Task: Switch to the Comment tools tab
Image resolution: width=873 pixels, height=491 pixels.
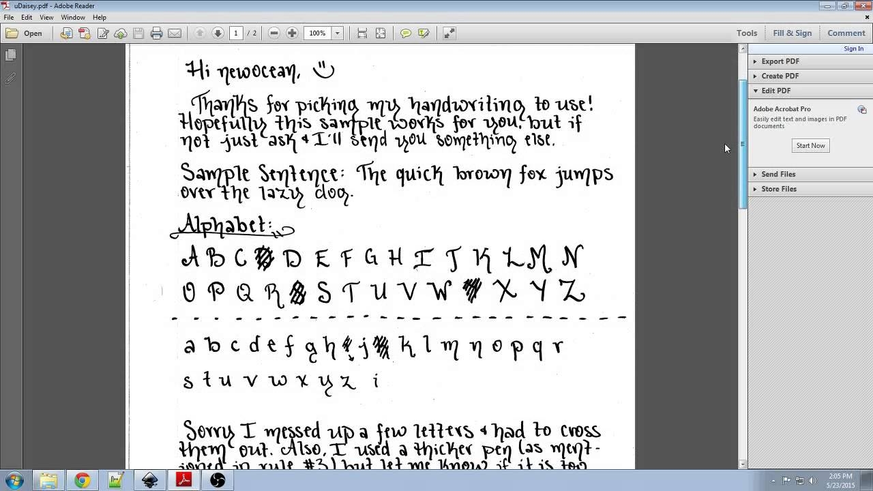Action: point(846,32)
